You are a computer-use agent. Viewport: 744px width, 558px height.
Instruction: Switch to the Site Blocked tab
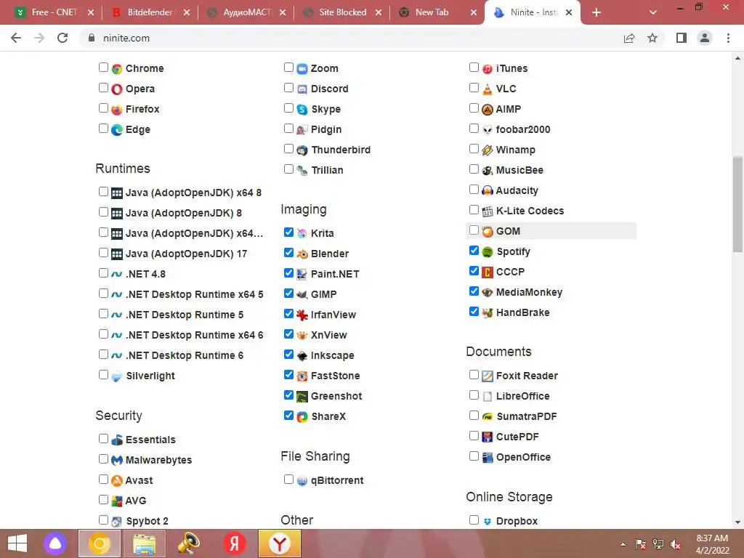coord(341,12)
